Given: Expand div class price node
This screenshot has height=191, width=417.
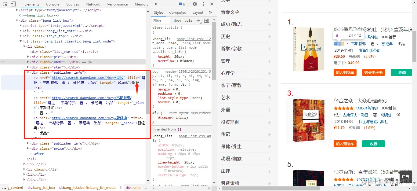Looking at the screenshot, I should (x=28, y=149).
